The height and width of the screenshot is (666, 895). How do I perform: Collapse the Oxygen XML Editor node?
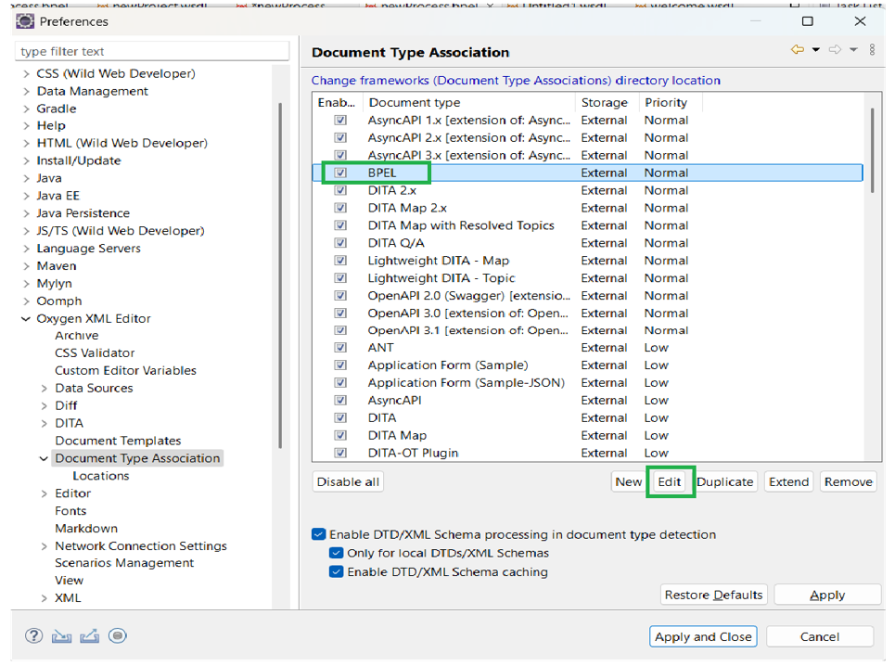coord(26,318)
